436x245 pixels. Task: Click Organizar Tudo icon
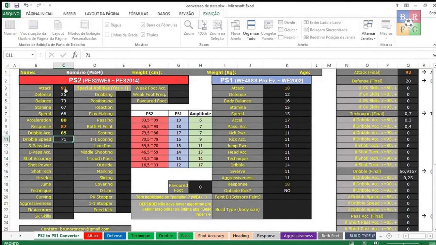click(x=251, y=30)
